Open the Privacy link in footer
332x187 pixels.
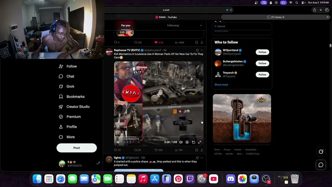coord(227,150)
